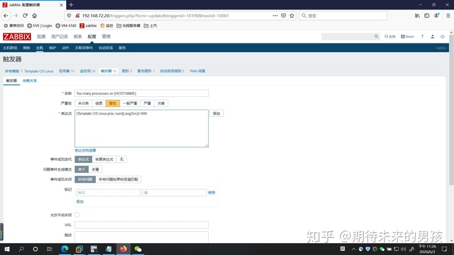The height and width of the screenshot is (255, 454).
Task: Click the browser back arrow
Action: [x=6, y=16]
